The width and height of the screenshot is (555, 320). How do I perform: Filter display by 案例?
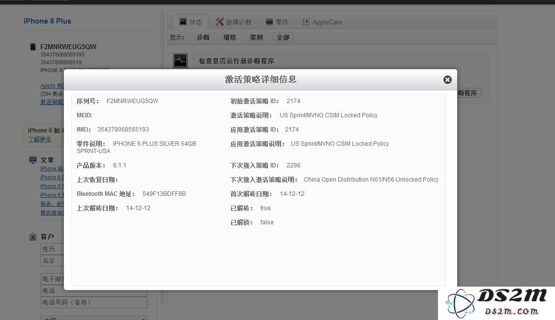[x=256, y=37]
